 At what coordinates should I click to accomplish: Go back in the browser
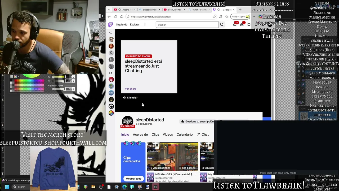pyautogui.click(x=109, y=16)
